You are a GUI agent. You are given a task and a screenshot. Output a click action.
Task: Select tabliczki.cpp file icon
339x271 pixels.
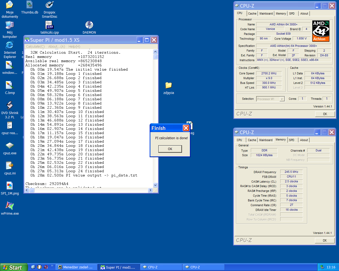tap(50, 28)
